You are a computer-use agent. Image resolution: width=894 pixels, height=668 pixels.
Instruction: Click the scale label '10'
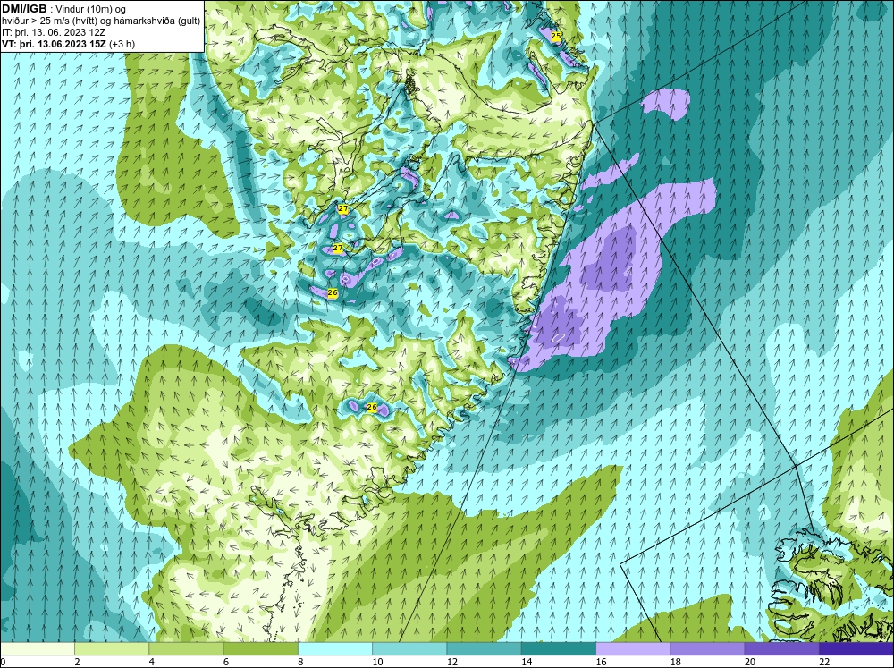(x=377, y=662)
